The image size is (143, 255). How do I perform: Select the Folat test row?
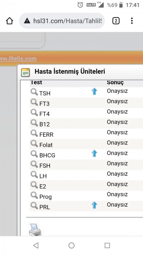click(86, 144)
